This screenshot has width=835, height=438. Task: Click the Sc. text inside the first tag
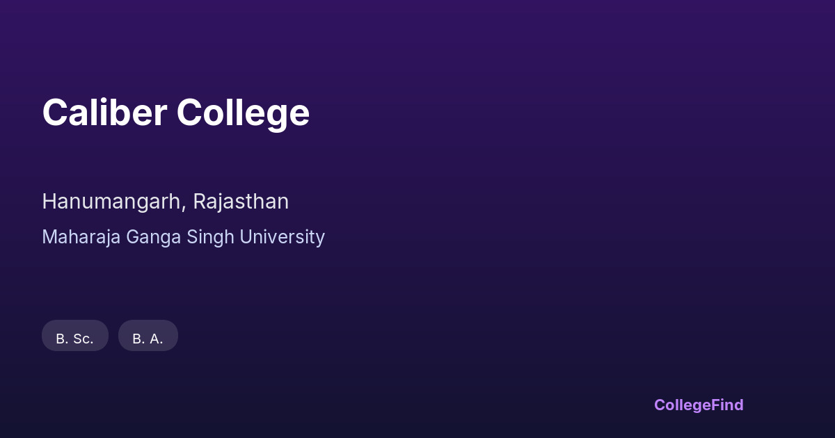(83, 339)
